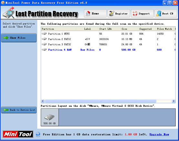
Task: Click the horizontal scrollbar left arrow
Action: [x=43, y=101]
